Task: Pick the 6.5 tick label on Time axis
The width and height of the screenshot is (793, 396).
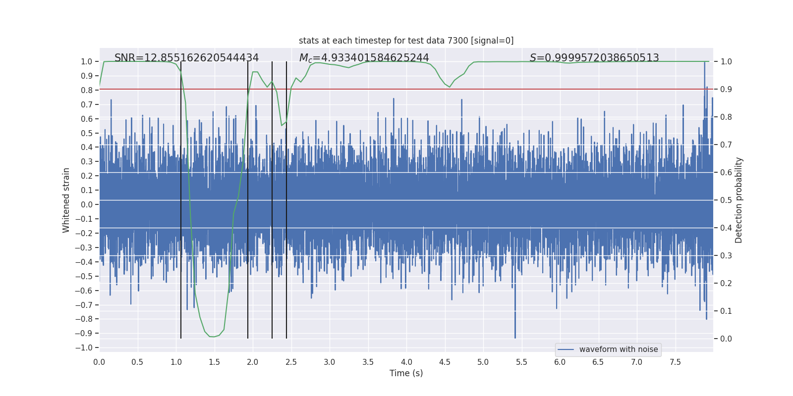Action: pyautogui.click(x=598, y=362)
